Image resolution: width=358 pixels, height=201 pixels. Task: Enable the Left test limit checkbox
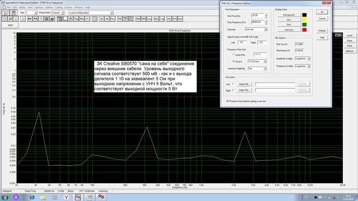234,84
